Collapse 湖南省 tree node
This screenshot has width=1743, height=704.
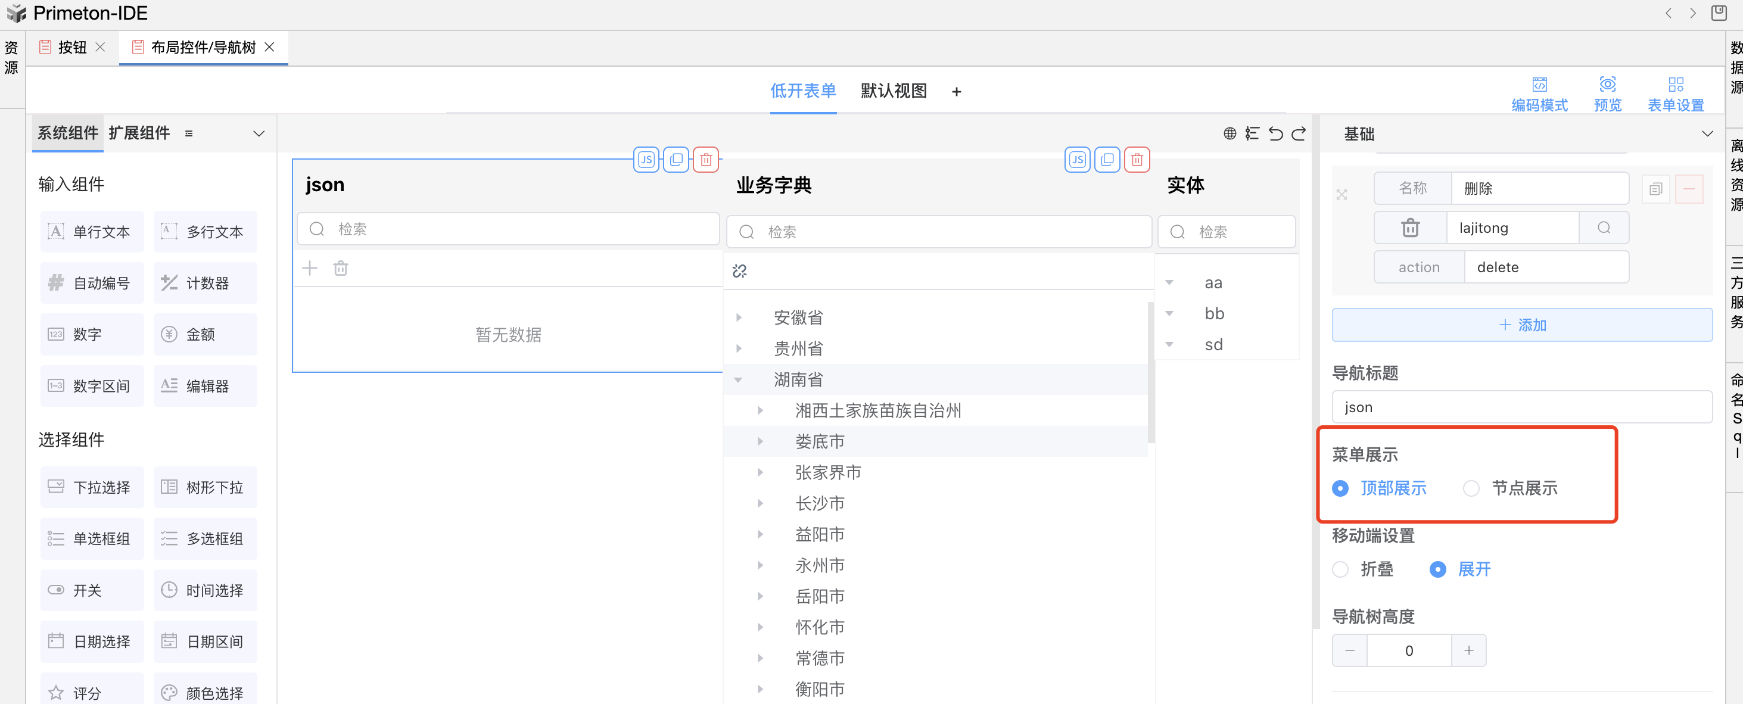[x=739, y=379]
